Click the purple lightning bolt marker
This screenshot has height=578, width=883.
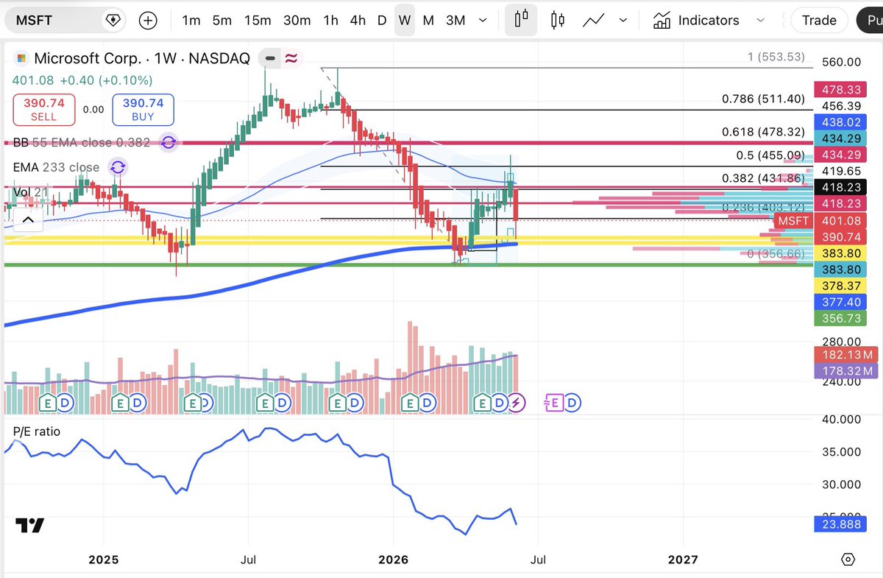tap(517, 403)
